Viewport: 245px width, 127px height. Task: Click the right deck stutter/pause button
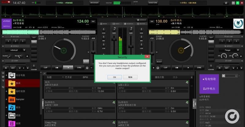point(177,67)
